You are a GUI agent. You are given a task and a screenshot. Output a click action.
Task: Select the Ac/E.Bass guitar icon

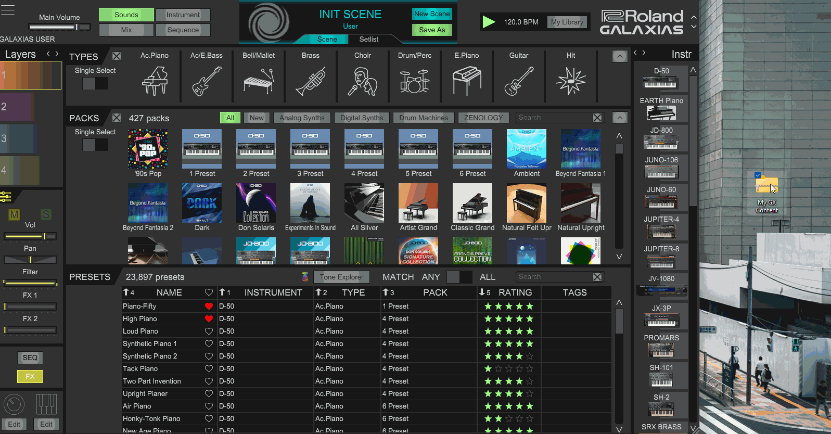[x=207, y=81]
